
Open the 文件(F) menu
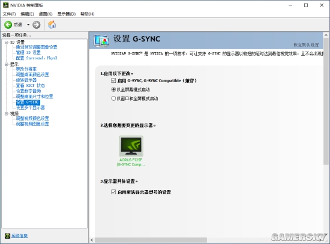[9, 14]
